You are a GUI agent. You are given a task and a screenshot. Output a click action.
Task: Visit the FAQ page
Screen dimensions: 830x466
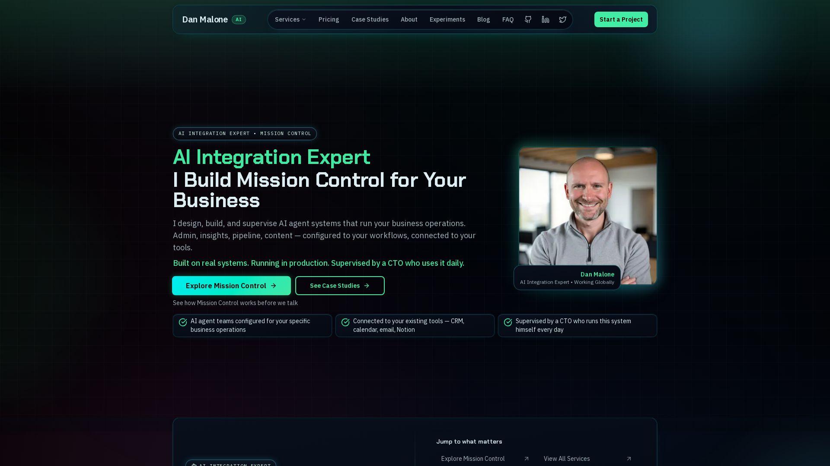(508, 19)
